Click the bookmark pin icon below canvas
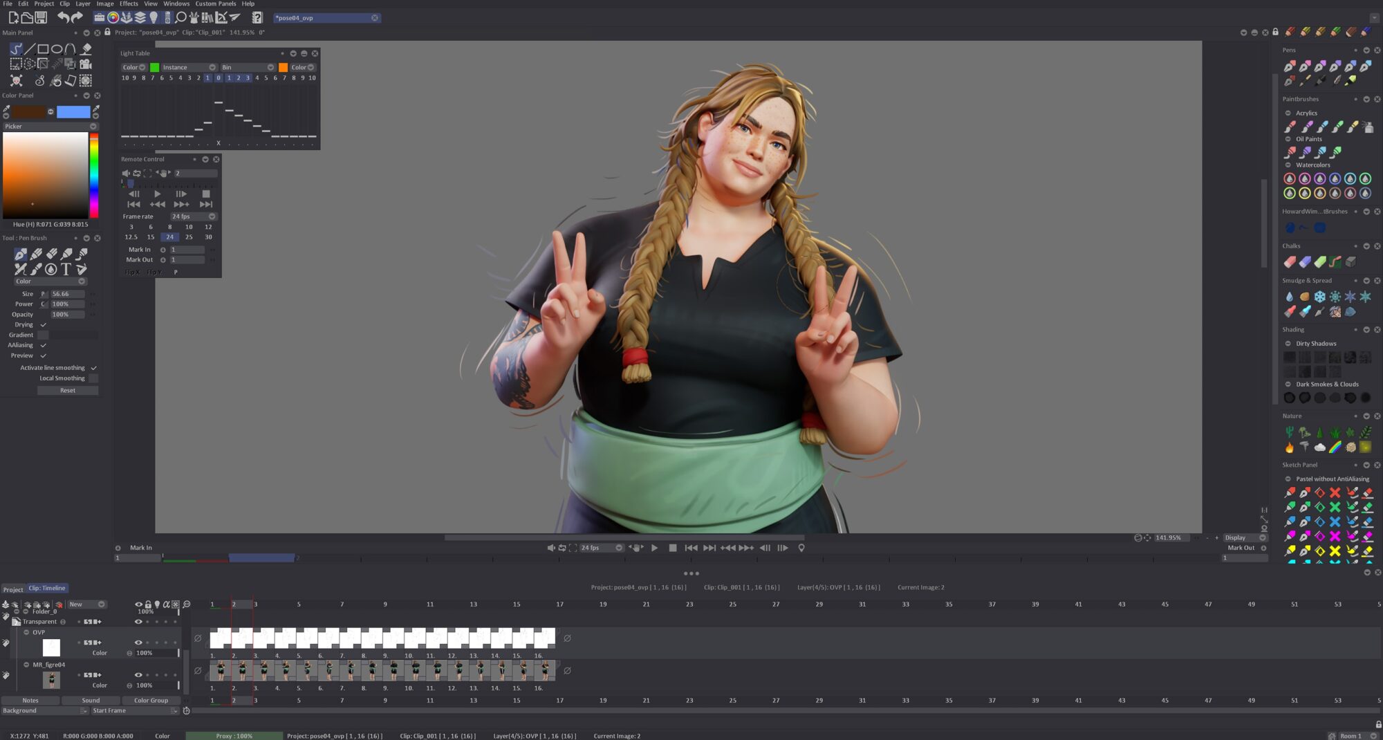 801,548
